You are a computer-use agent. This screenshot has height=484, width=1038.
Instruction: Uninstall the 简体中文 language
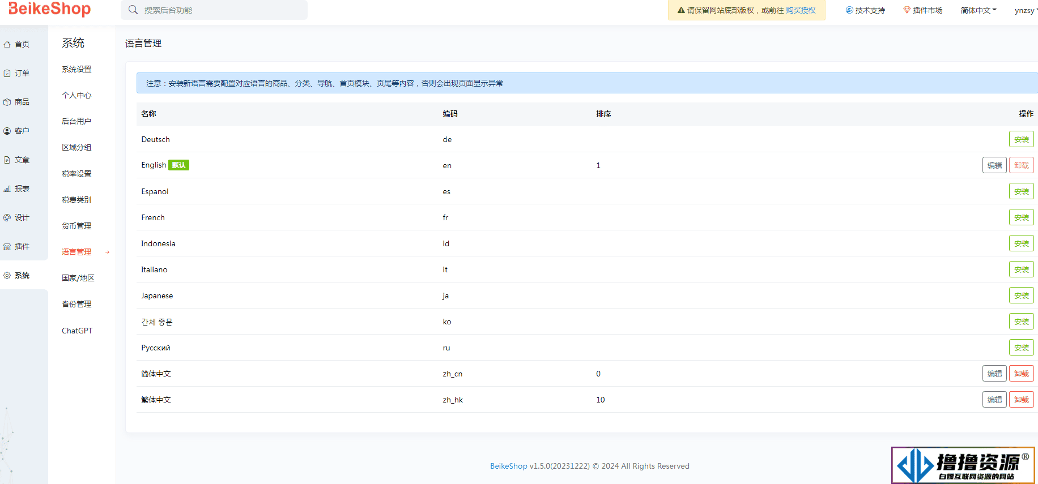click(1022, 374)
